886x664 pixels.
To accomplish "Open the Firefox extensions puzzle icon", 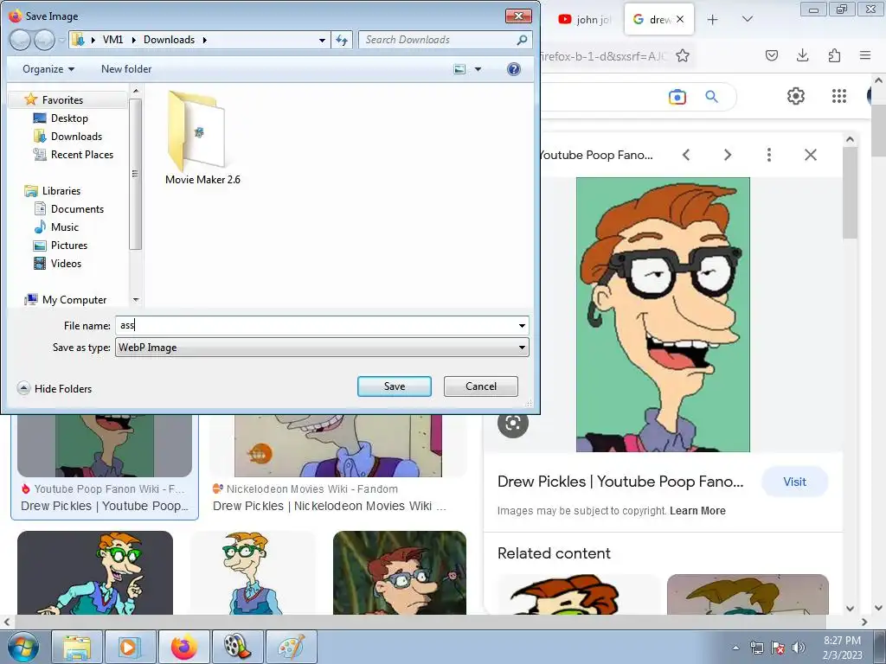I will [834, 55].
